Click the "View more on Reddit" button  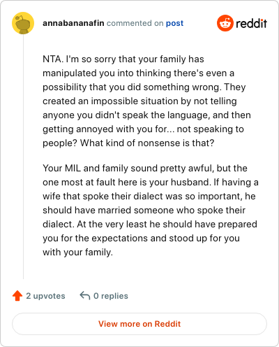coord(139,324)
